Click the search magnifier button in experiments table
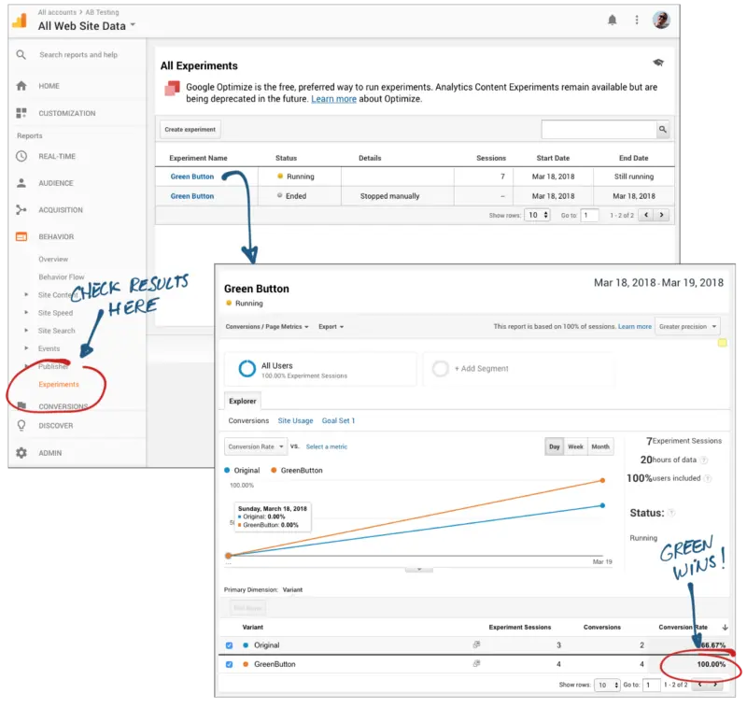Screen dimensions: 747x708 663,130
